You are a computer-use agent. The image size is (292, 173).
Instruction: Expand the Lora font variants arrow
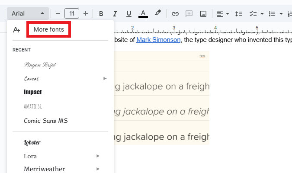click(98, 156)
